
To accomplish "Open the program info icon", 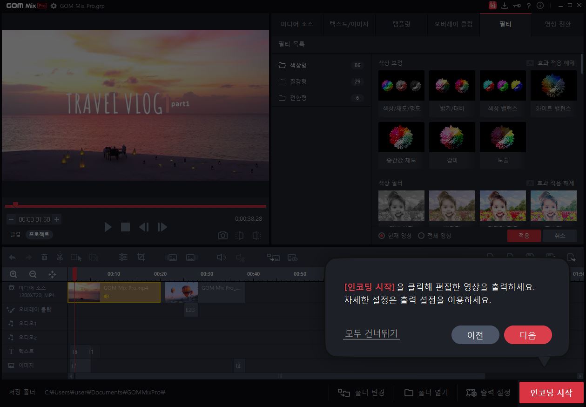I will pos(540,6).
